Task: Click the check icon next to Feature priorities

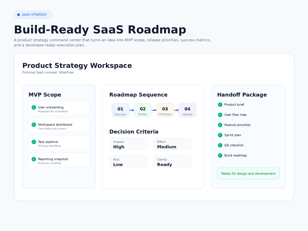Action: (220, 125)
